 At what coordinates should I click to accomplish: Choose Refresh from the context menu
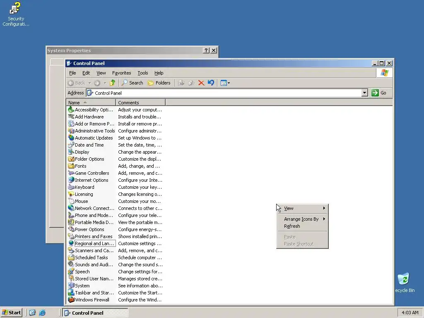[302, 226]
